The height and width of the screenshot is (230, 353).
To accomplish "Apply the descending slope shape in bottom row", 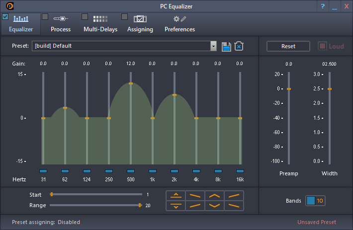I will point(234,206).
